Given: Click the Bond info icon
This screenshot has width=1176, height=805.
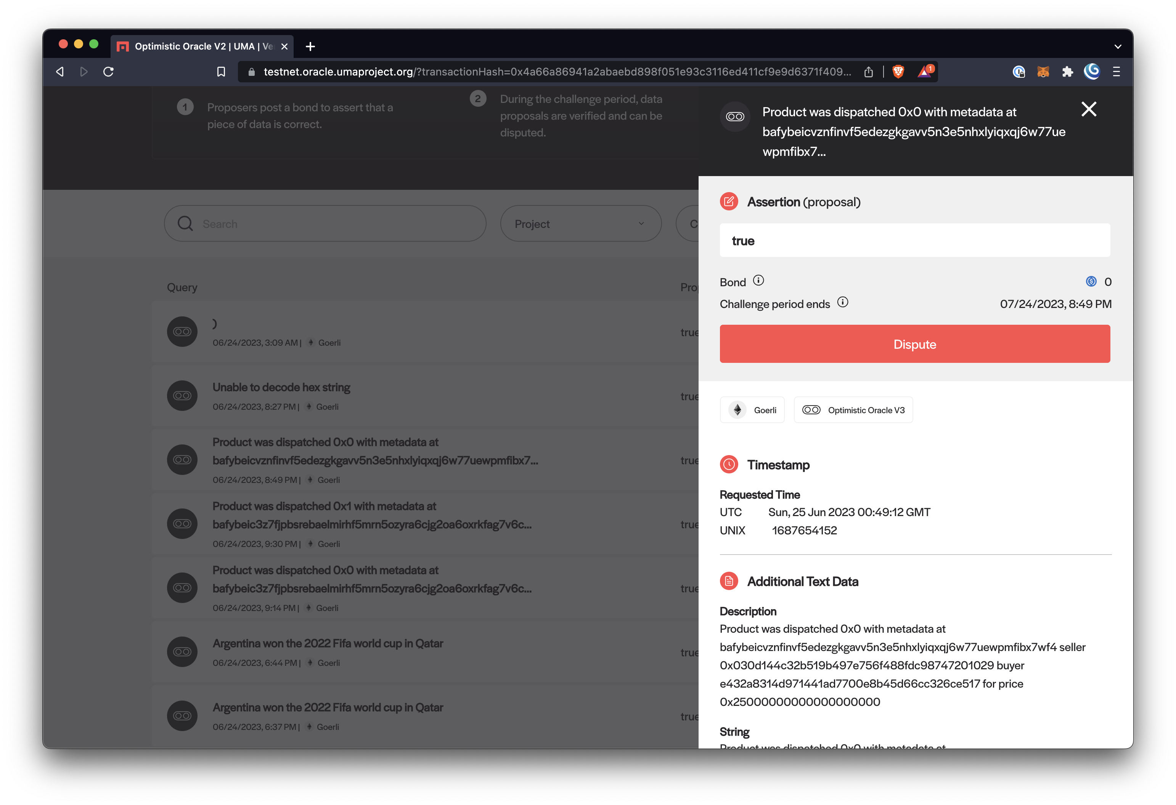Looking at the screenshot, I should (758, 281).
